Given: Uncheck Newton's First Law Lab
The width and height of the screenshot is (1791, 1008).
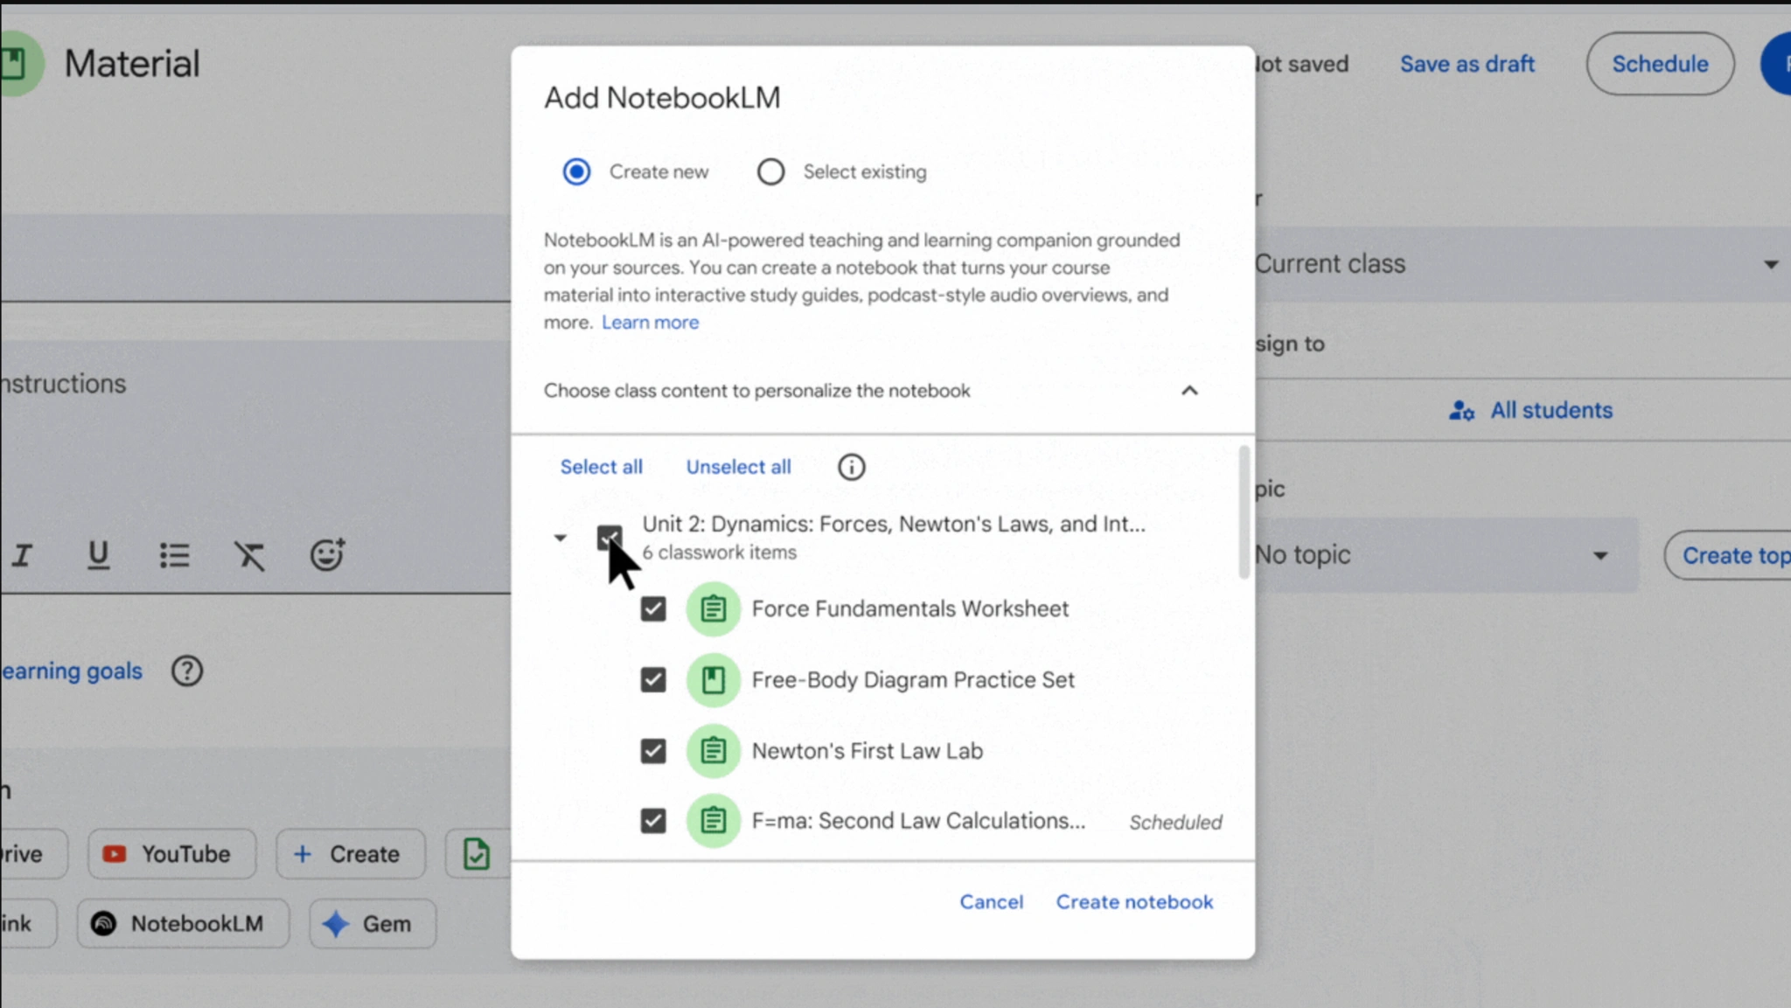Looking at the screenshot, I should coord(653,751).
